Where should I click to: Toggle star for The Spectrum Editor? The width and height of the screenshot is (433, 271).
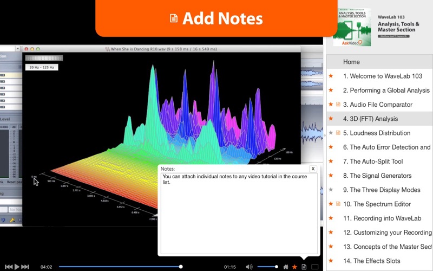point(331,204)
